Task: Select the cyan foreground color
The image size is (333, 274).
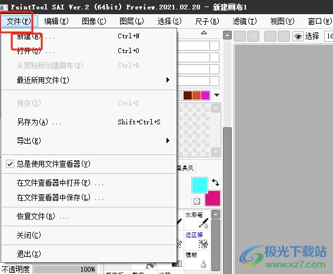Action: pyautogui.click(x=199, y=185)
